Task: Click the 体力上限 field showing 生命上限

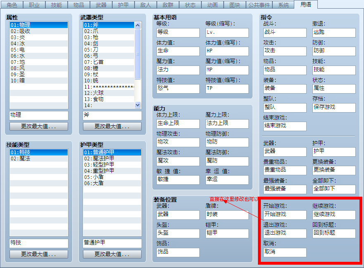Action: [178, 124]
